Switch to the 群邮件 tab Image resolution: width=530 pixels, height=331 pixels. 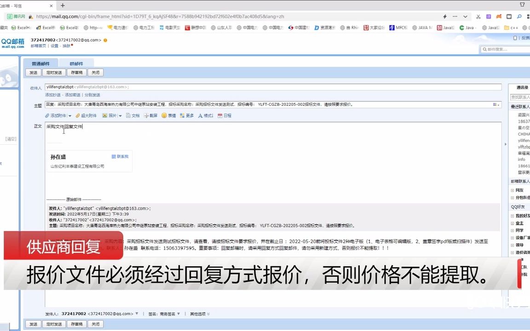pos(76,63)
